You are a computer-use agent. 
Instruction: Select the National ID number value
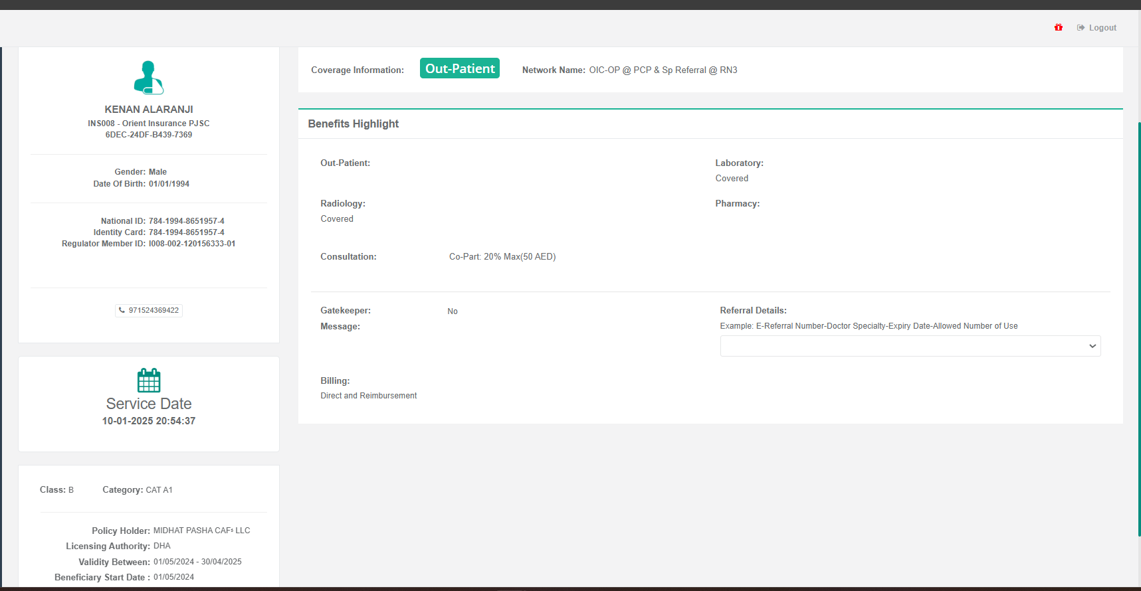point(186,221)
